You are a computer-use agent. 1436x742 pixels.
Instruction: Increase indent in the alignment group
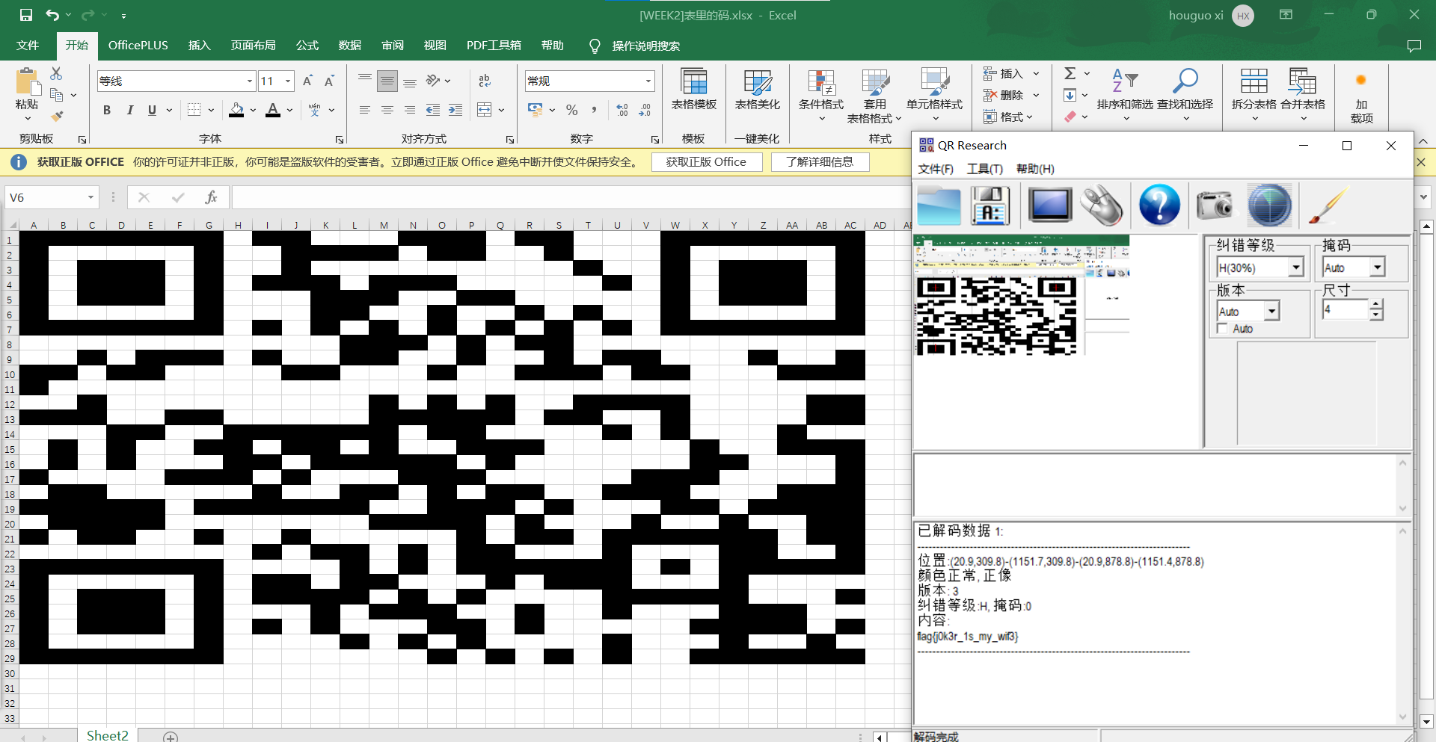coord(455,110)
